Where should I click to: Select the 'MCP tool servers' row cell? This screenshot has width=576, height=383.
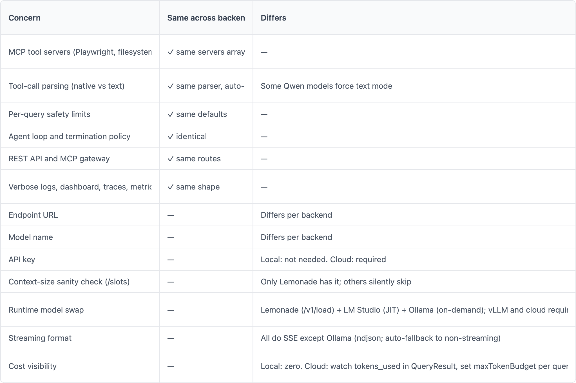[x=80, y=52]
